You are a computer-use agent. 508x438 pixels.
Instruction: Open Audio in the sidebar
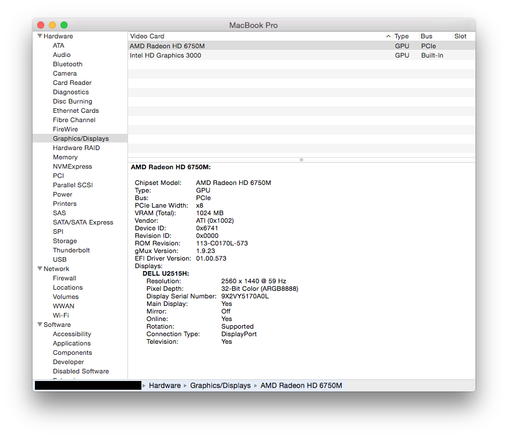tap(62, 55)
